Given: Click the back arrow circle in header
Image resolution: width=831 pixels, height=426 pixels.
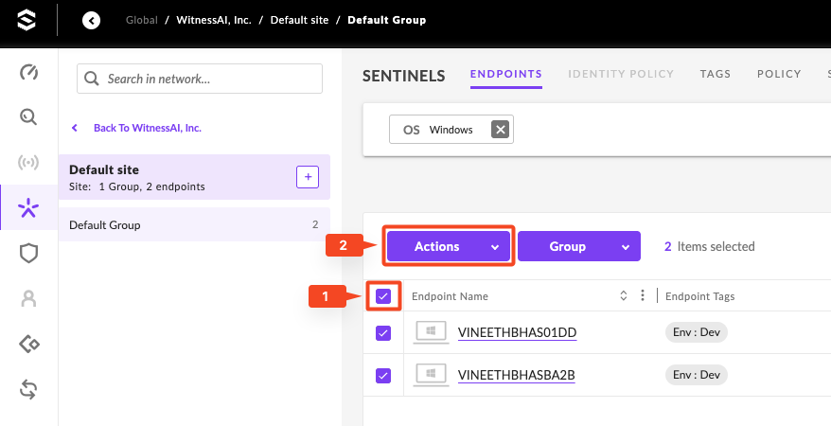Looking at the screenshot, I should pos(91,20).
